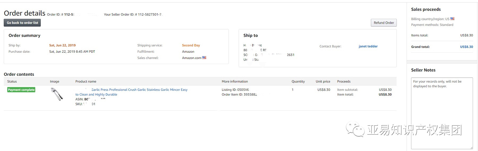
Task: Click the Seller Notes resize handle corner
Action: (471, 148)
